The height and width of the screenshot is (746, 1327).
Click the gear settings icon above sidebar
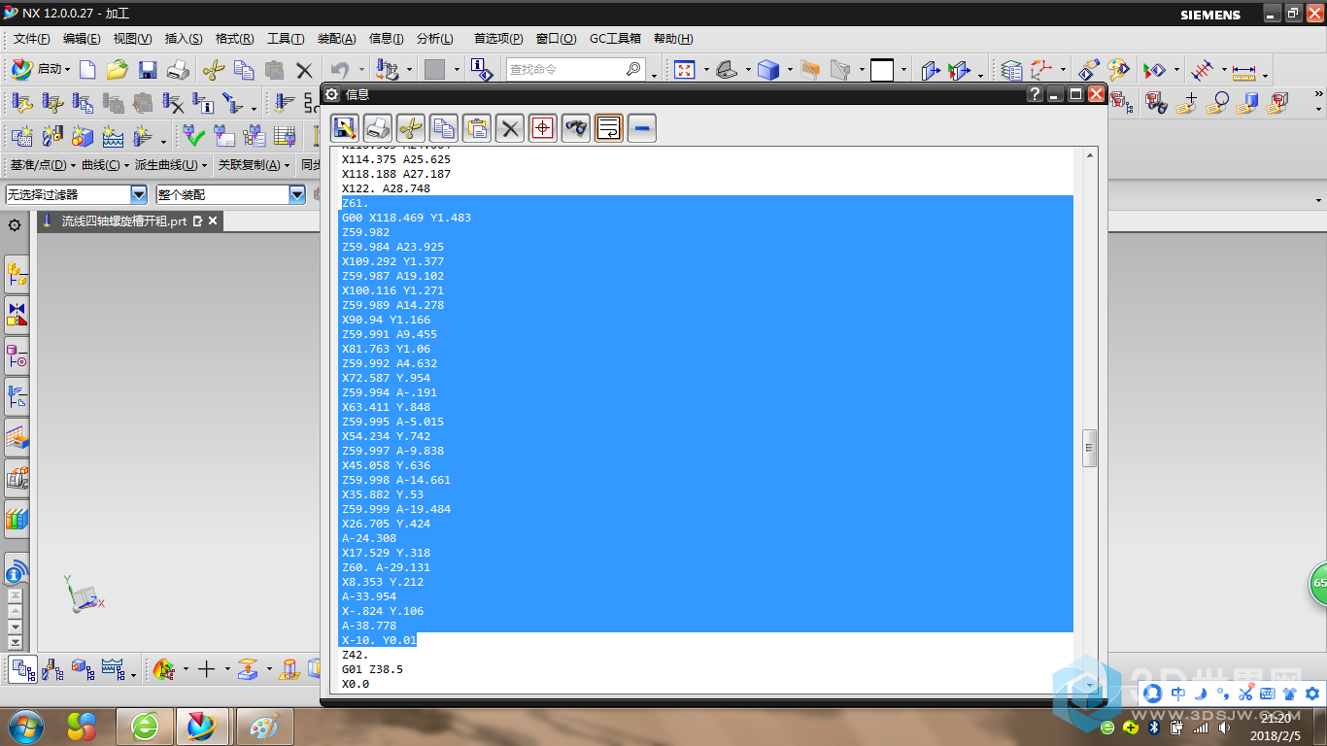coord(15,225)
